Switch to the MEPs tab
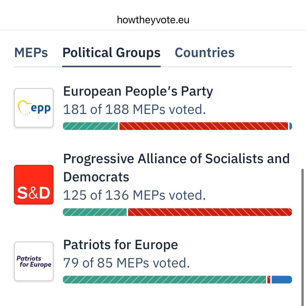 coord(31,53)
